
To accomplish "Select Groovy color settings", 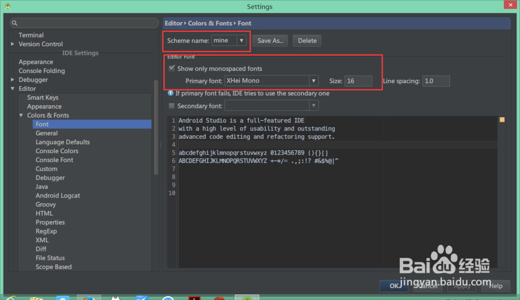I will (46, 204).
